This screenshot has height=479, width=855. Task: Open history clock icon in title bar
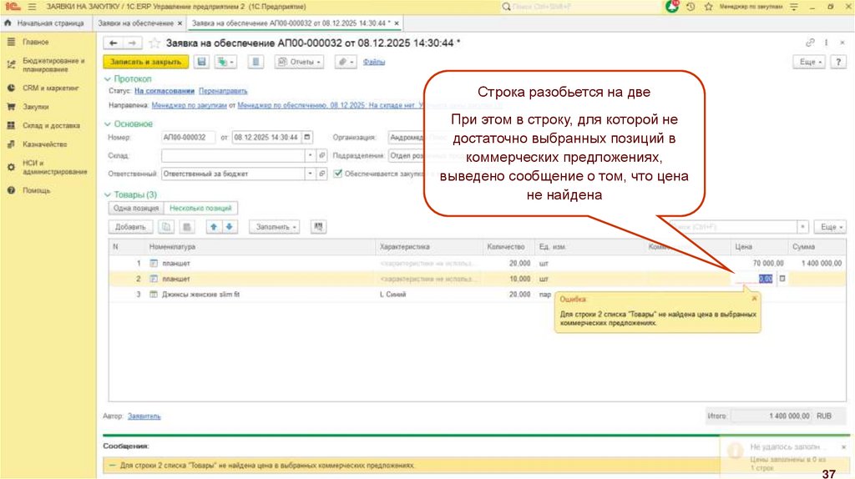690,7
